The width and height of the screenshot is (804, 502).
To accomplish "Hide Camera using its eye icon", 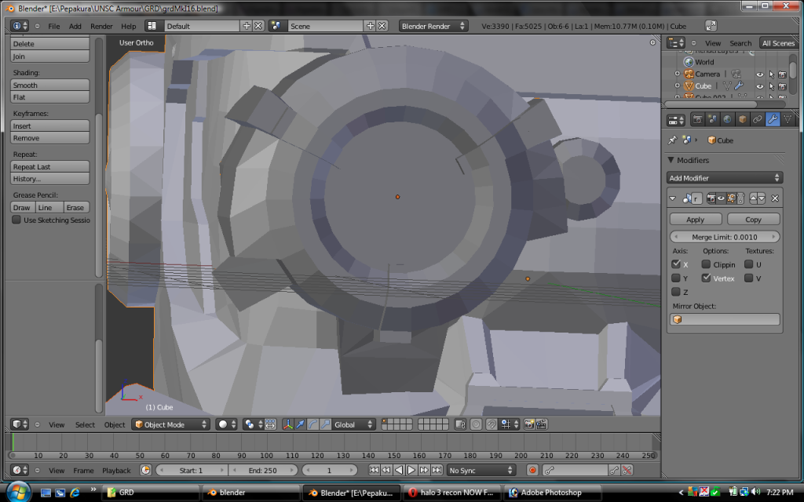I will click(760, 75).
